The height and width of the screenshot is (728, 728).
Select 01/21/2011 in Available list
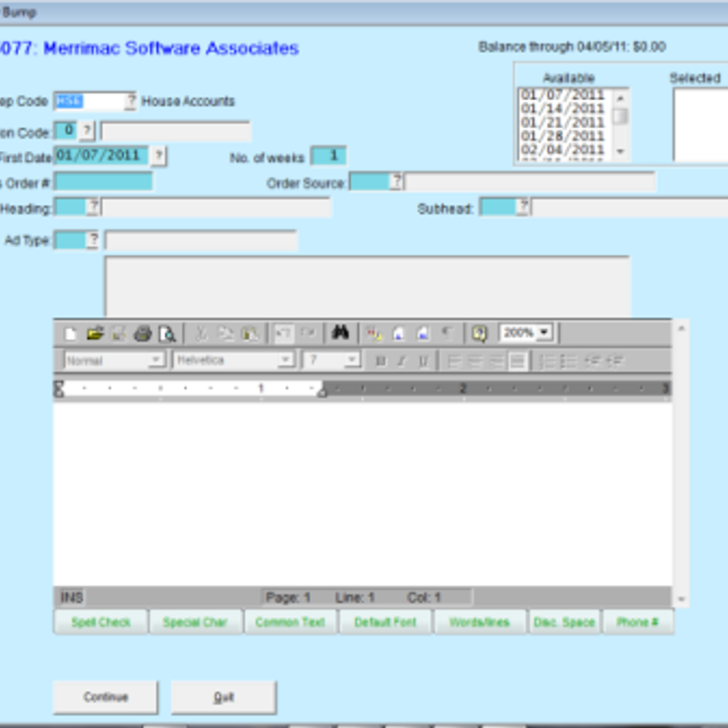click(563, 122)
